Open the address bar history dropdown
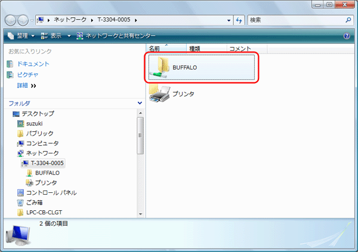 [229, 20]
